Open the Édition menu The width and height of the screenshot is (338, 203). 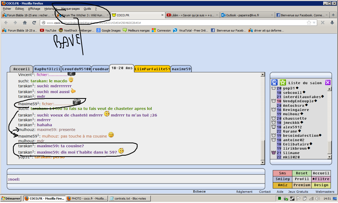pos(20,9)
